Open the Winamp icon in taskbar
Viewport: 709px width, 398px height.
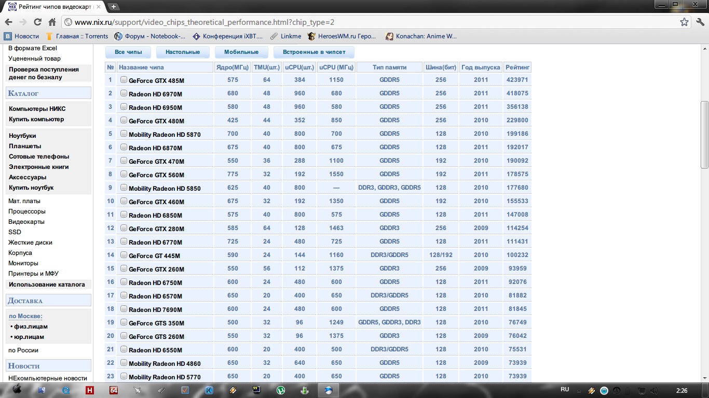[233, 390]
